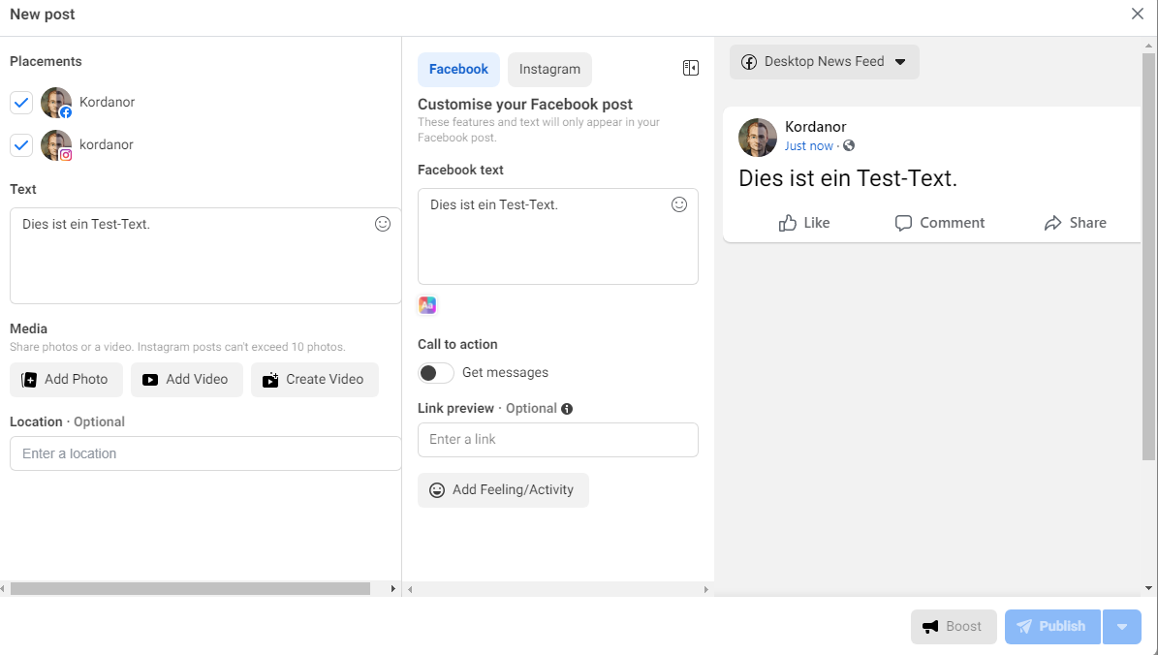The width and height of the screenshot is (1158, 655).
Task: Toggle the side-by-side preview layout icon
Action: (x=691, y=68)
